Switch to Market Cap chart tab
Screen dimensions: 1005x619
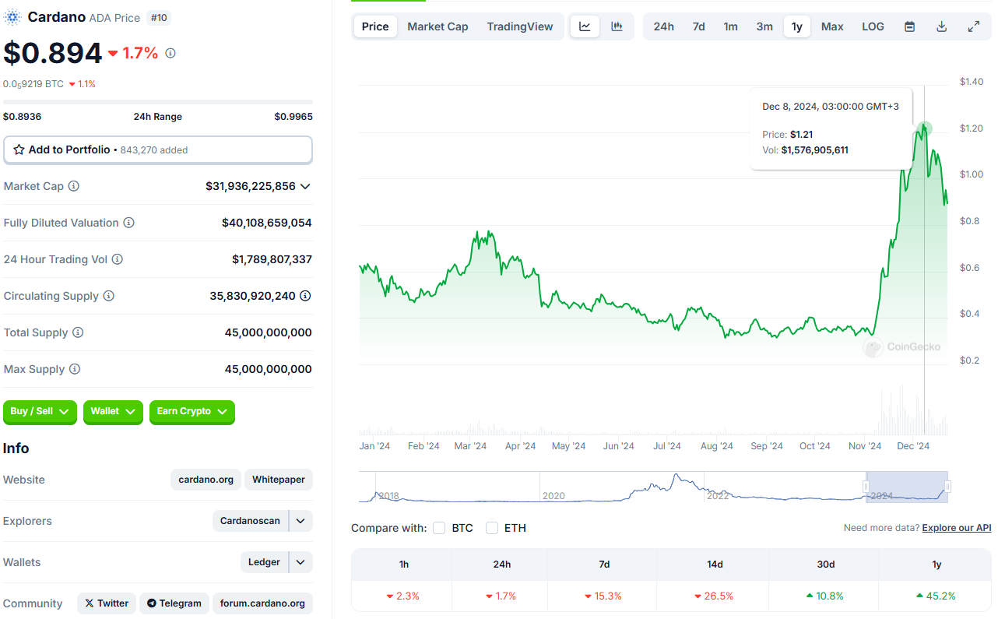(438, 26)
